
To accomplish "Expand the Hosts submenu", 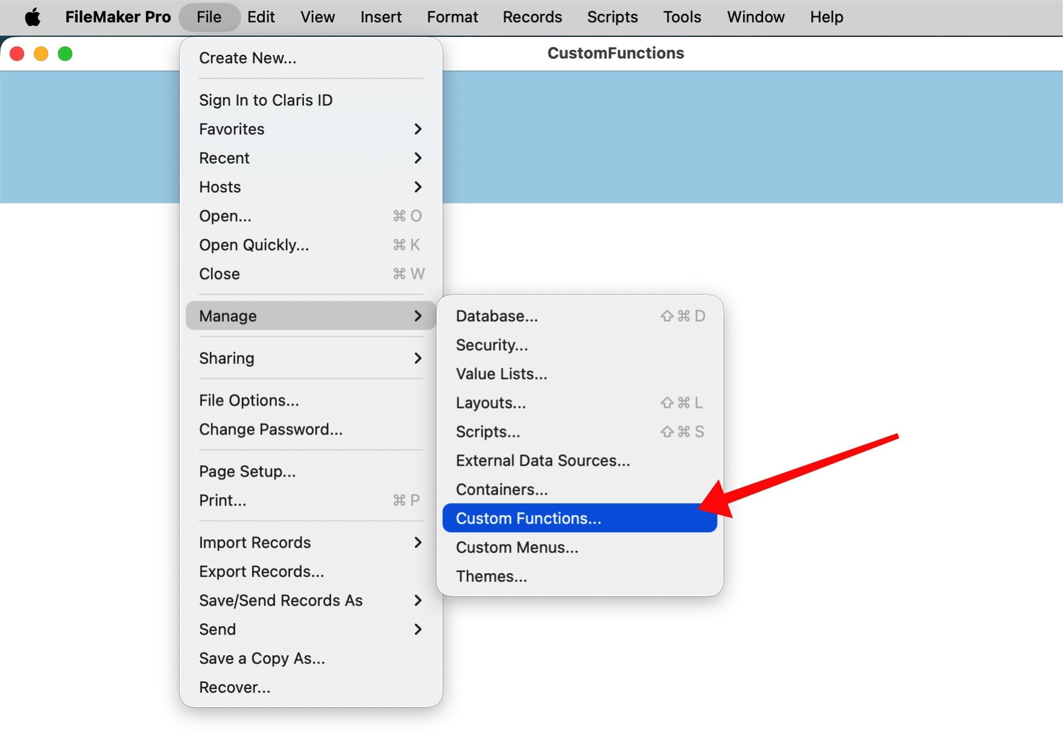I will point(311,187).
